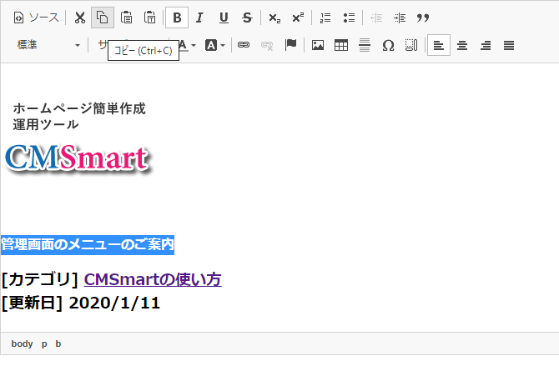Toggle strikethrough formatting
The image size is (559, 366).
coord(247,18)
